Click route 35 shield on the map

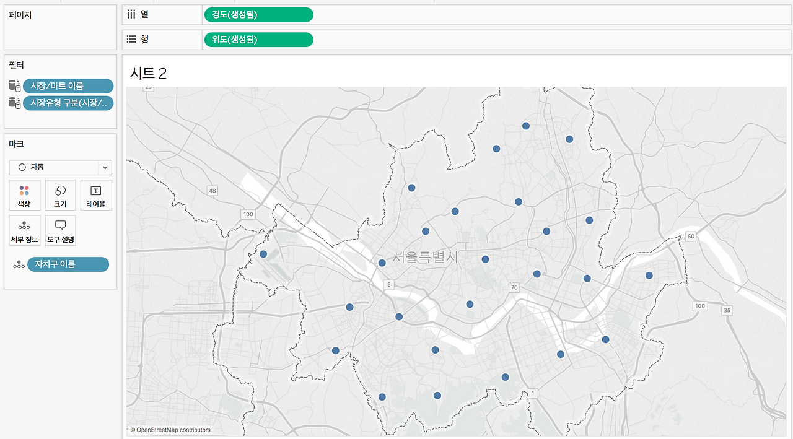[727, 310]
